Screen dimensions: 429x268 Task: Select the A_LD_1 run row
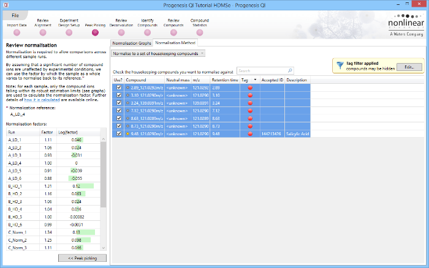tap(53, 140)
